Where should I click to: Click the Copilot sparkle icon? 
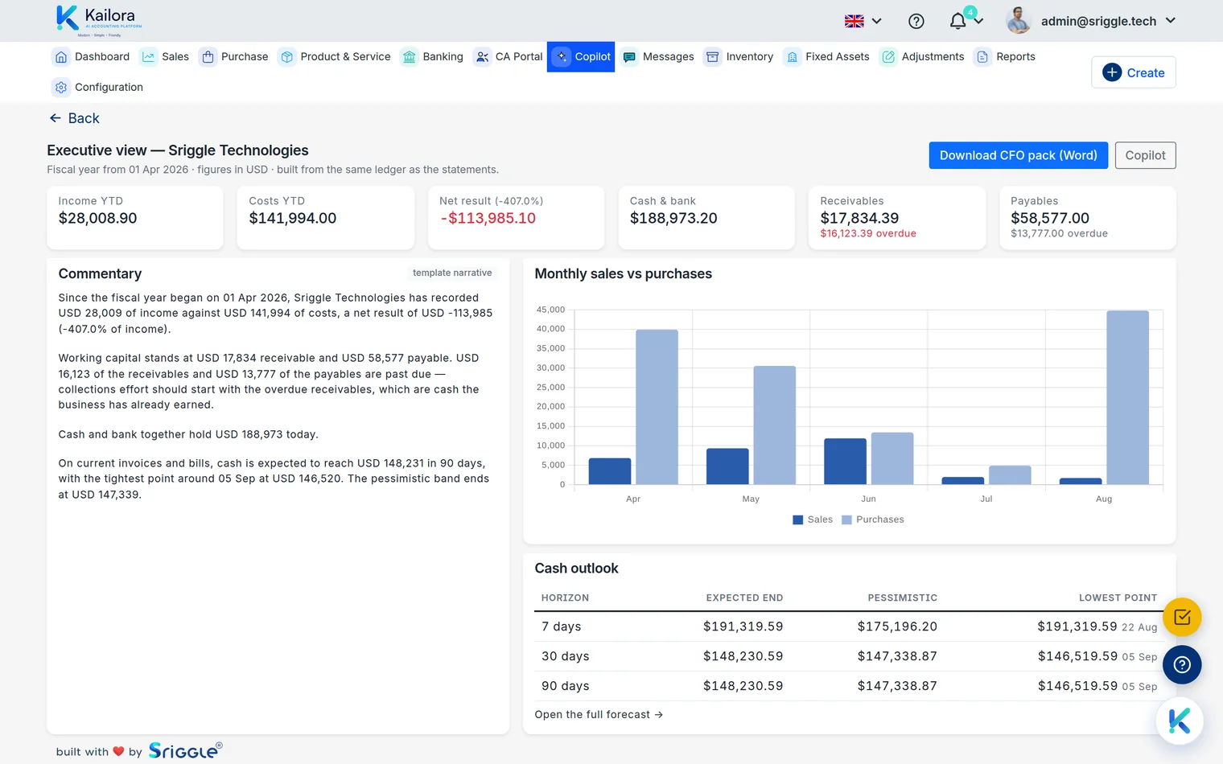point(562,57)
